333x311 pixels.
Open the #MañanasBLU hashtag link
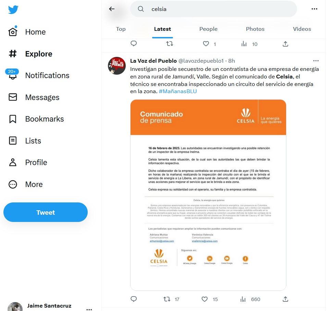point(178,91)
